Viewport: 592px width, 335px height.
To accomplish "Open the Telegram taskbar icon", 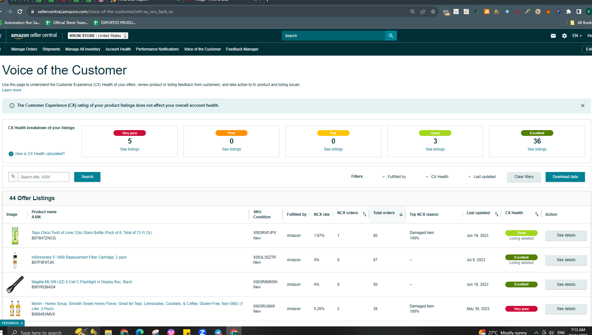I will pyautogui.click(x=218, y=332).
